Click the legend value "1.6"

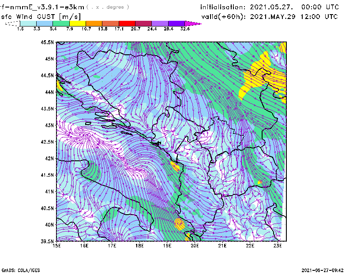point(20,29)
